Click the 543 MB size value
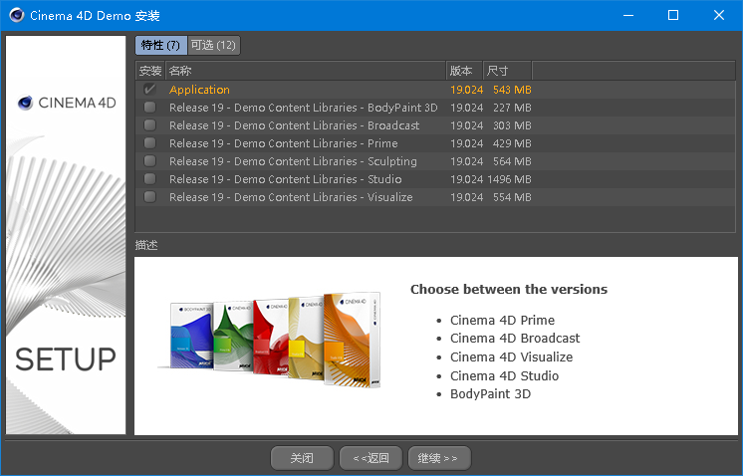This screenshot has width=743, height=476. pyautogui.click(x=512, y=90)
